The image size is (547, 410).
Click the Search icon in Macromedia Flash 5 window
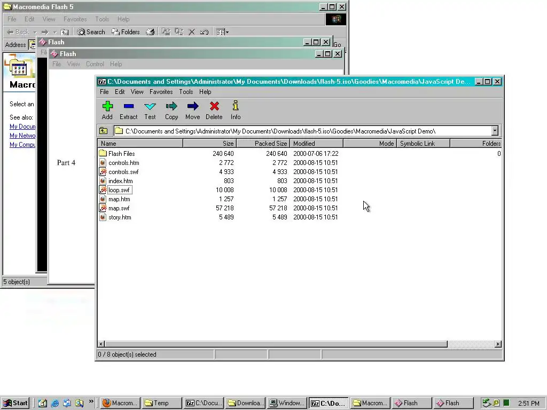point(91,31)
